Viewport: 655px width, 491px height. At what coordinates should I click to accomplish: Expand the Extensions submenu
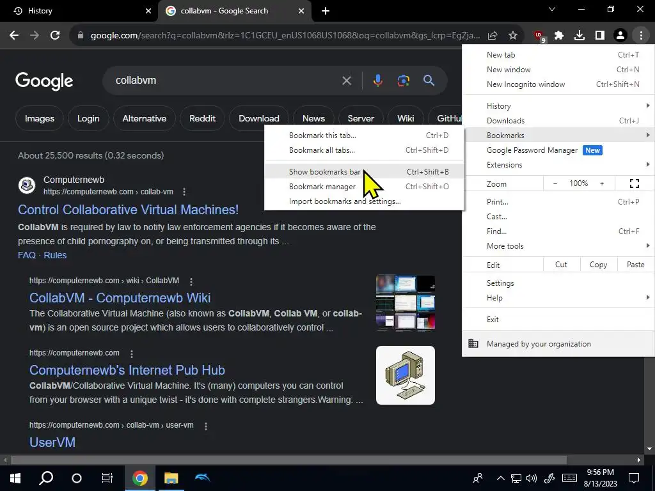[x=558, y=165]
